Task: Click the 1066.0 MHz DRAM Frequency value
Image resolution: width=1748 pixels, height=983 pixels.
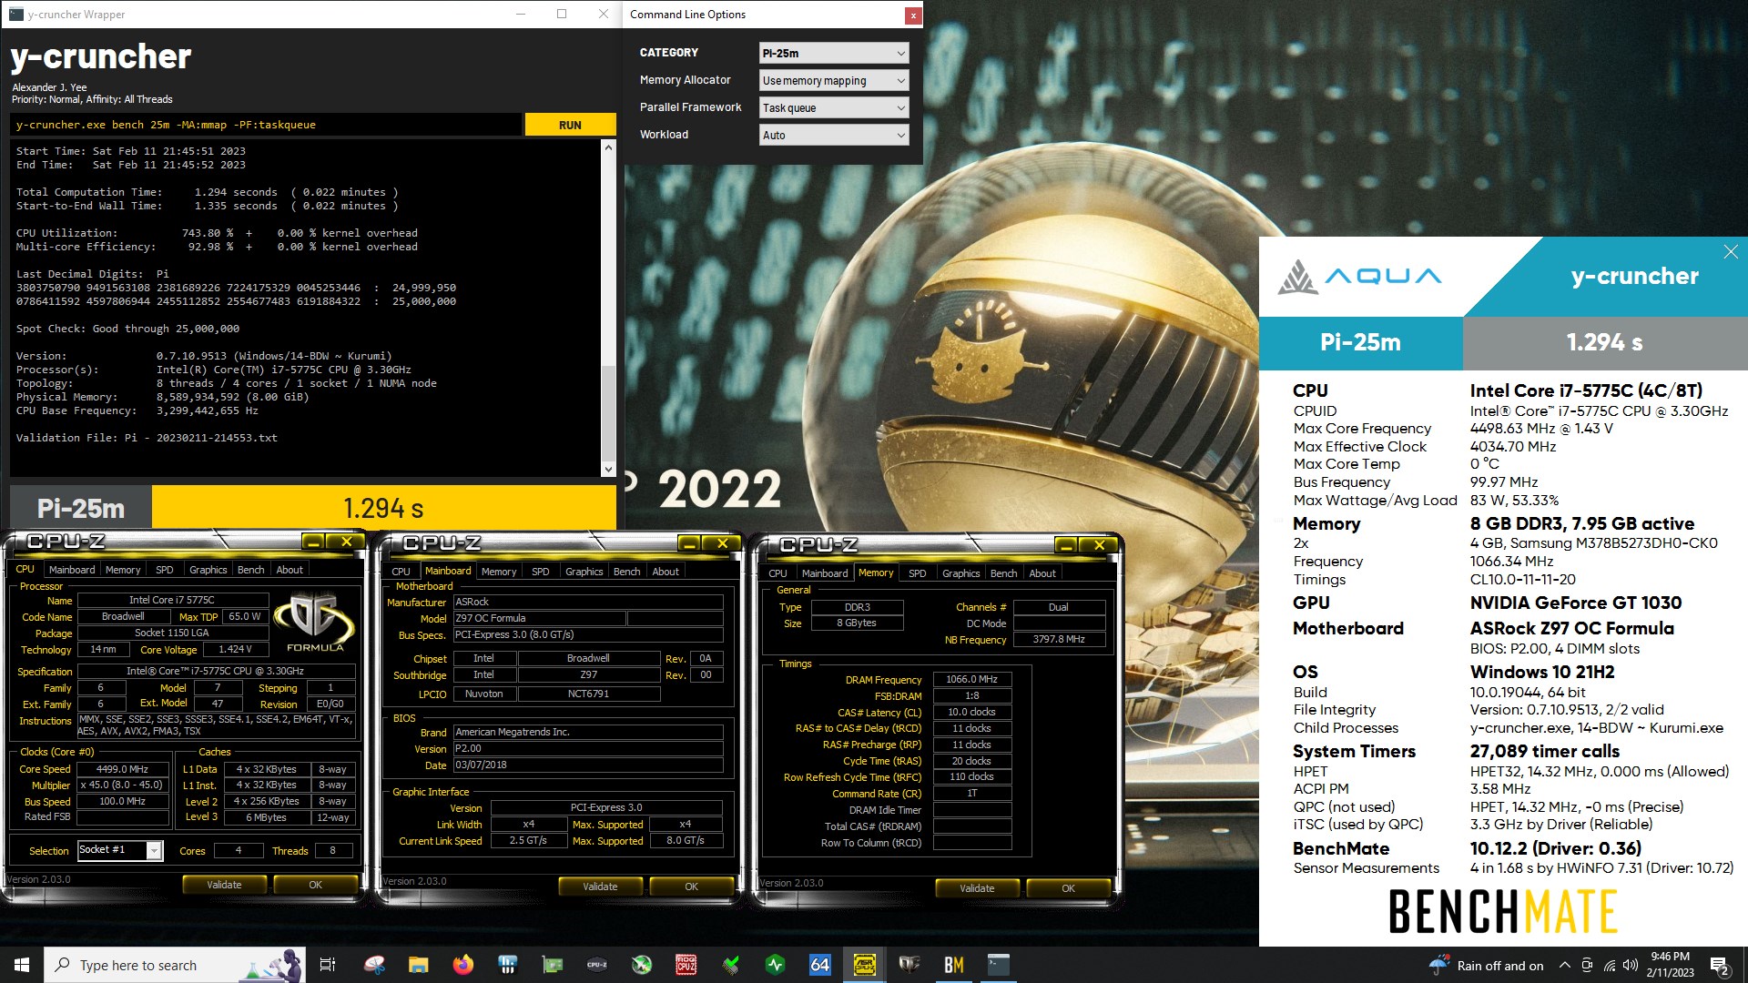Action: tap(972, 679)
